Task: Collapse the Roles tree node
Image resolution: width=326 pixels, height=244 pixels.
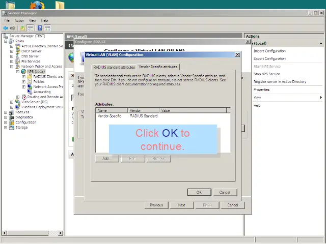Action: pos(6,41)
